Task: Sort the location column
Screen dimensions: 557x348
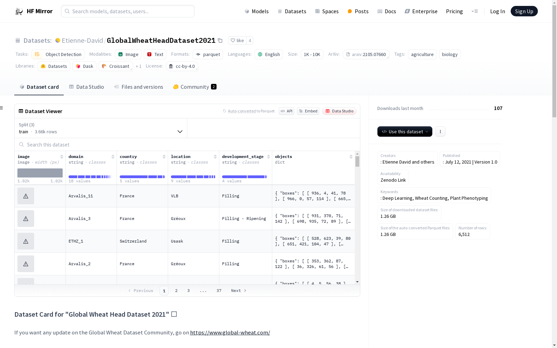Action: (x=215, y=157)
